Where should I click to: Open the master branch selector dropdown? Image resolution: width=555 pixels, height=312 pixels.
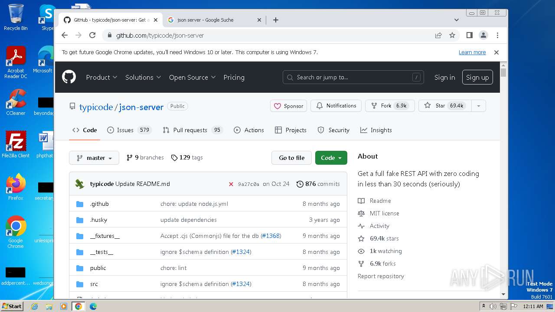(94, 158)
